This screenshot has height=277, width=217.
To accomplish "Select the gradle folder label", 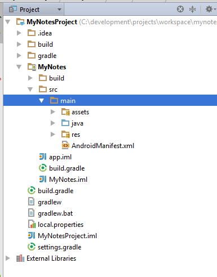I will 47,56.
